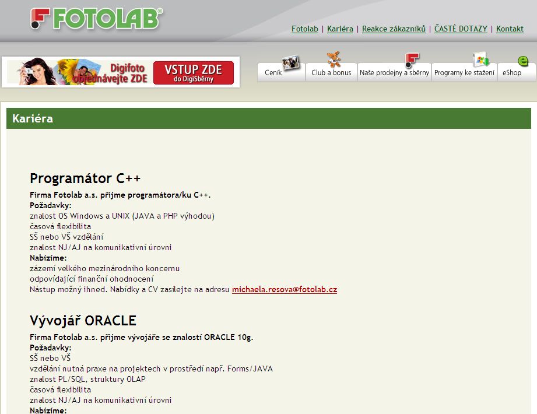The width and height of the screenshot is (537, 414).
Task: Click the fox mascot icon above Club a bonus
Action: (x=334, y=59)
